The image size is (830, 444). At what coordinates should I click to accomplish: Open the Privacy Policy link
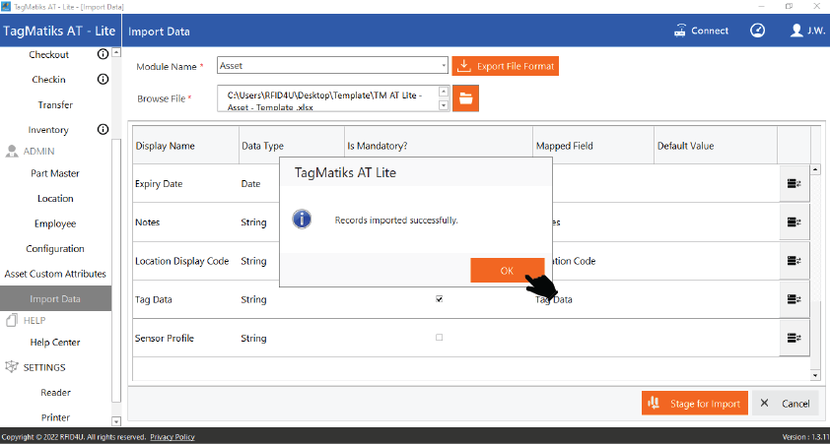(x=173, y=437)
